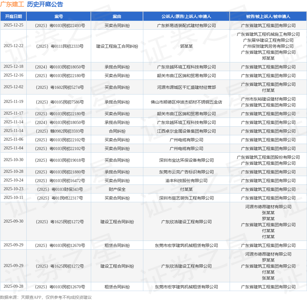This screenshot has width=307, height=300.
Task: Select the 开庭日期 column header
Action: tap(13, 16)
